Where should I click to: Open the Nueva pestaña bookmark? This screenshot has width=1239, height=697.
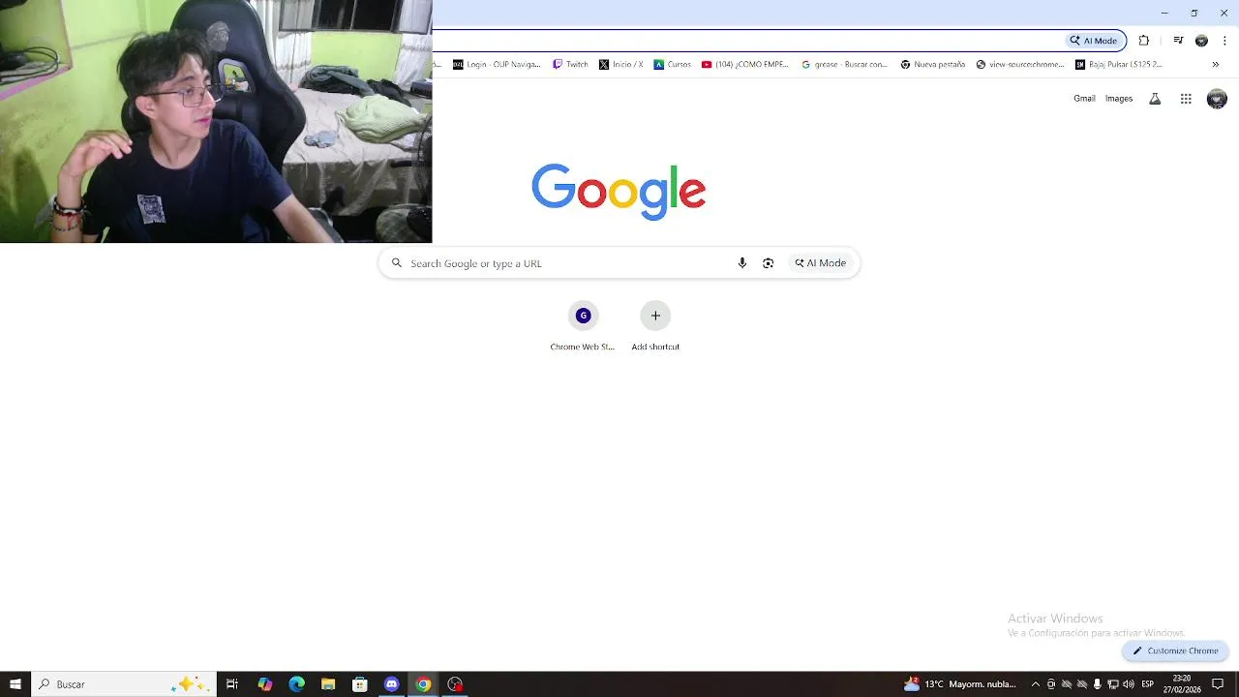(x=932, y=65)
